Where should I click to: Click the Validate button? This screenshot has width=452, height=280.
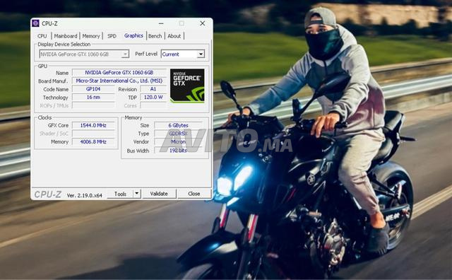point(159,194)
